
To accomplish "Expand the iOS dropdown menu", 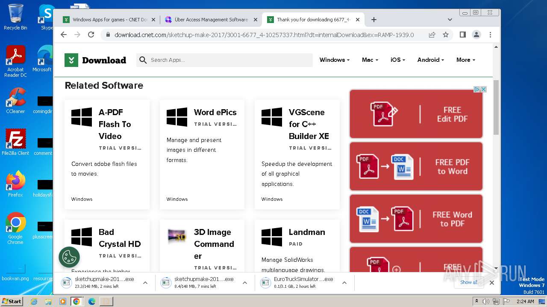I will [x=398, y=60].
